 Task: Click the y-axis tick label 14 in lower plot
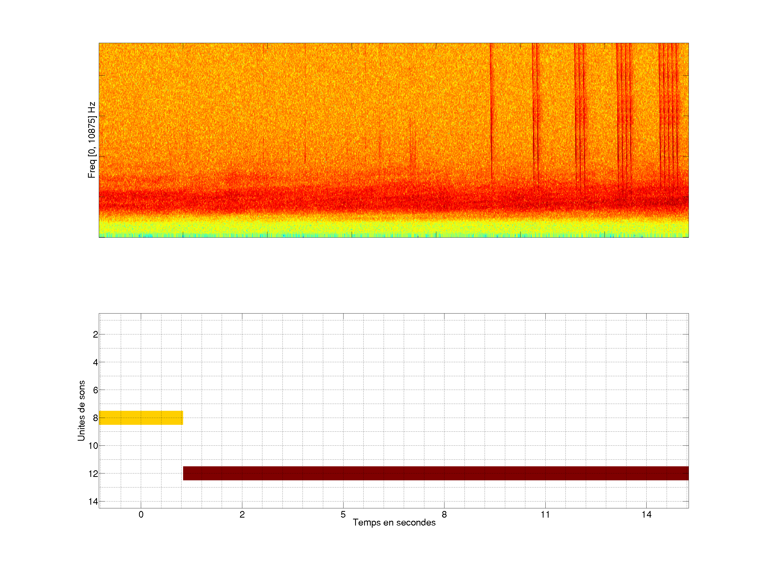click(x=93, y=501)
